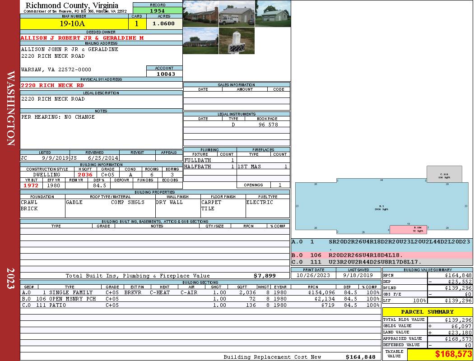Select the red year built value 1972
This screenshot has height=361, width=474.
point(31,185)
